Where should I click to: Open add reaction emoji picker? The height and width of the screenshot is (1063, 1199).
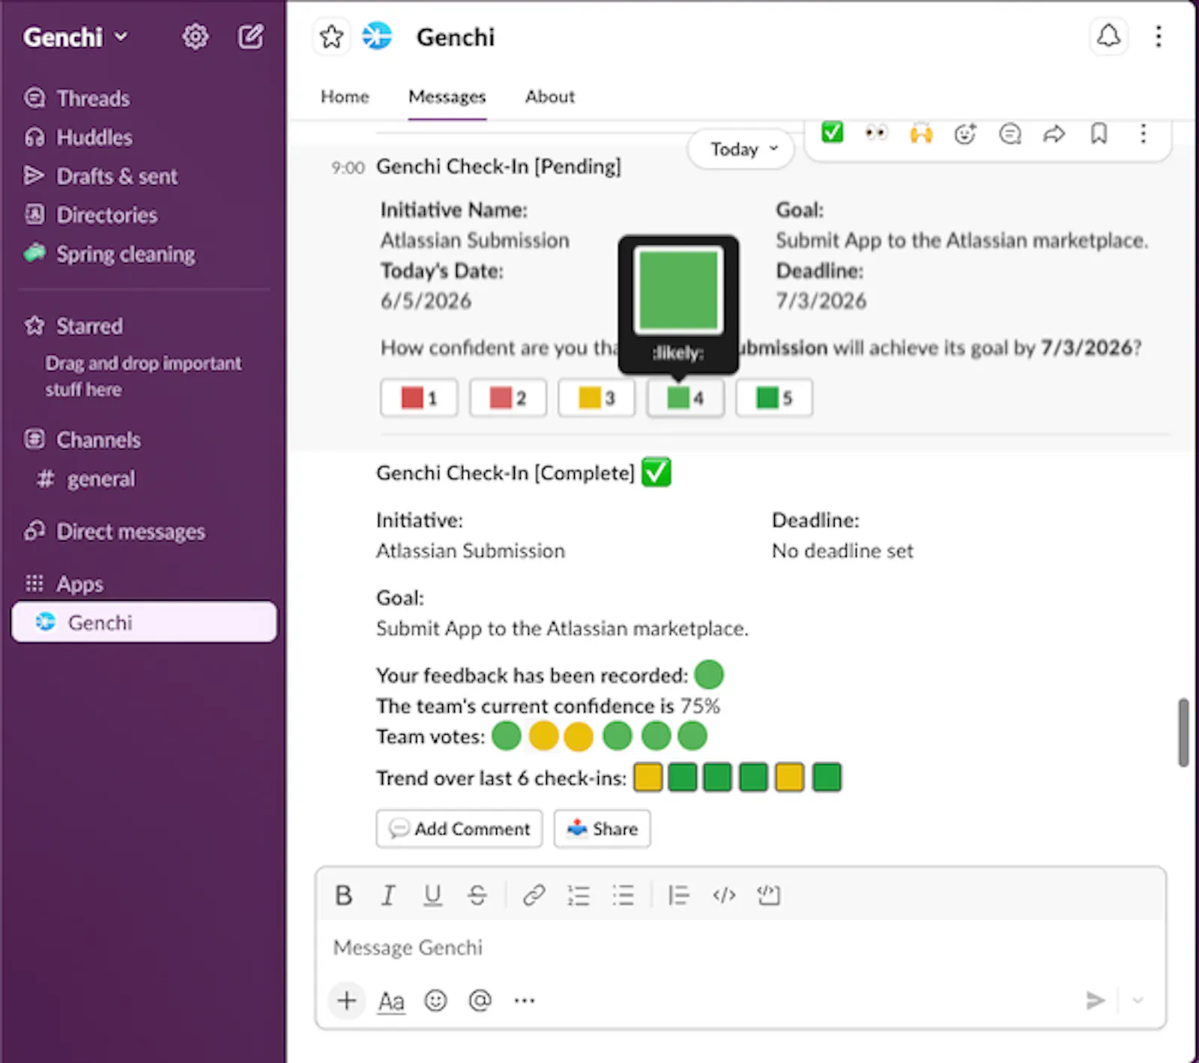tap(965, 133)
